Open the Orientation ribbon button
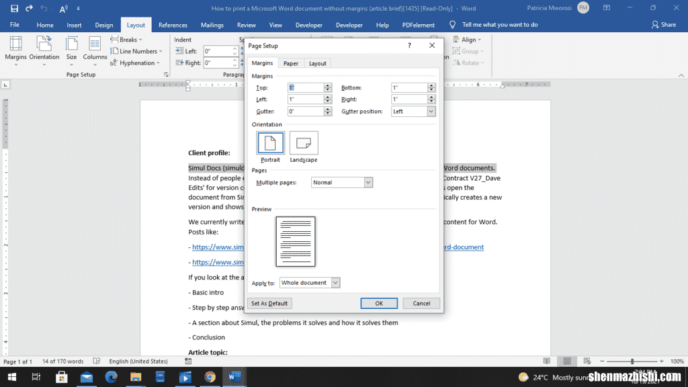Screen dimensions: 688x387 44,51
